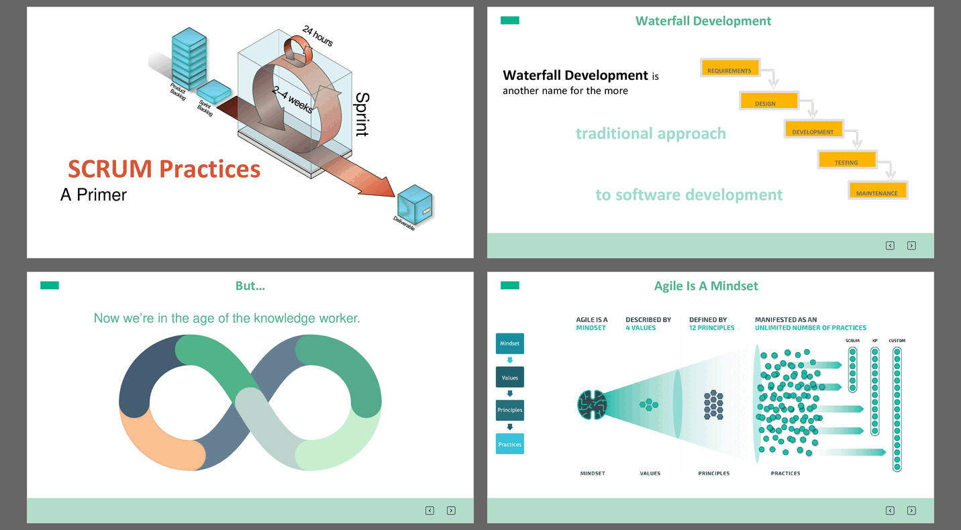The image size is (961, 530).
Task: Click the XP practices dot column
Action: pyautogui.click(x=874, y=390)
